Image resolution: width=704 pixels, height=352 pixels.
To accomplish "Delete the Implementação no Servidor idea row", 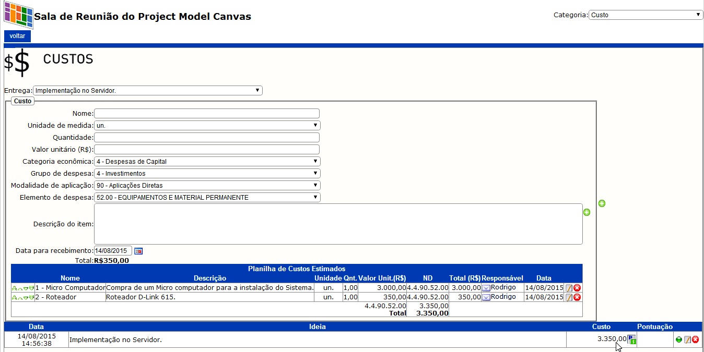I will pyautogui.click(x=695, y=339).
